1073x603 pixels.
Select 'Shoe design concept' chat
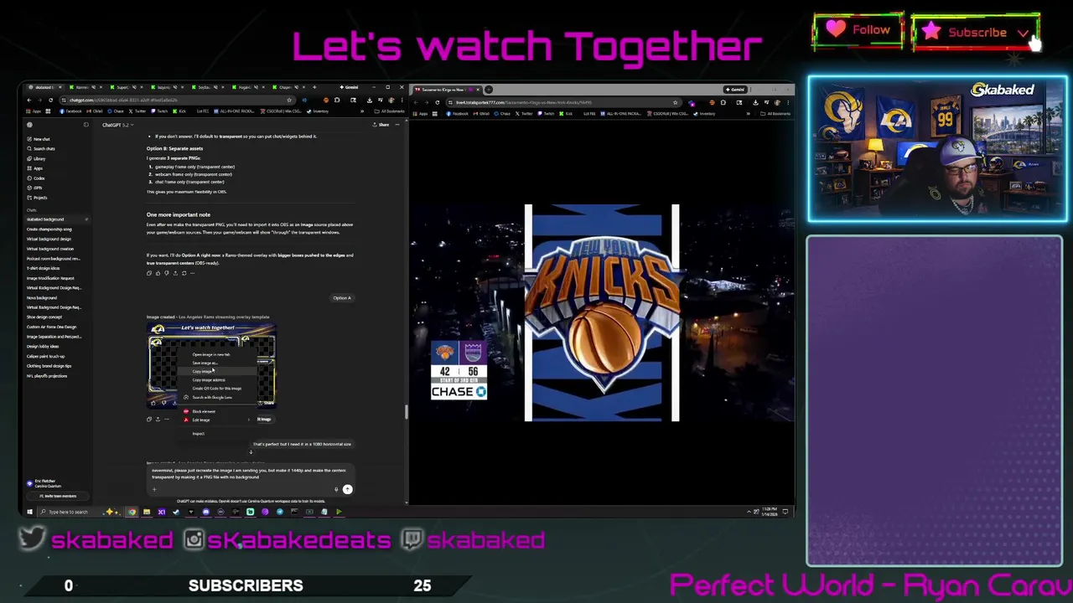[44, 317]
